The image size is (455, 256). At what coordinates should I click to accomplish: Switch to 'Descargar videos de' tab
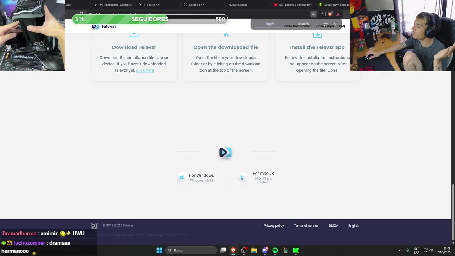(333, 5)
